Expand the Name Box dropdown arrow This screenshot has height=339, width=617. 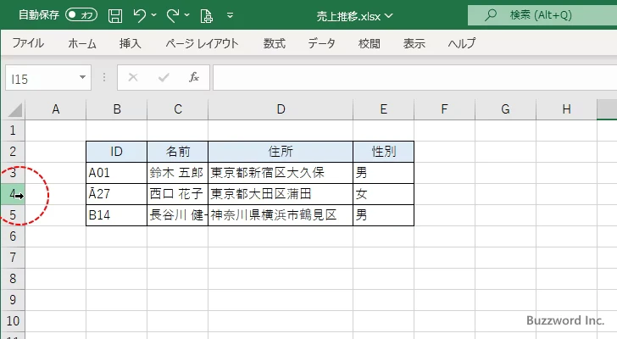pos(82,77)
